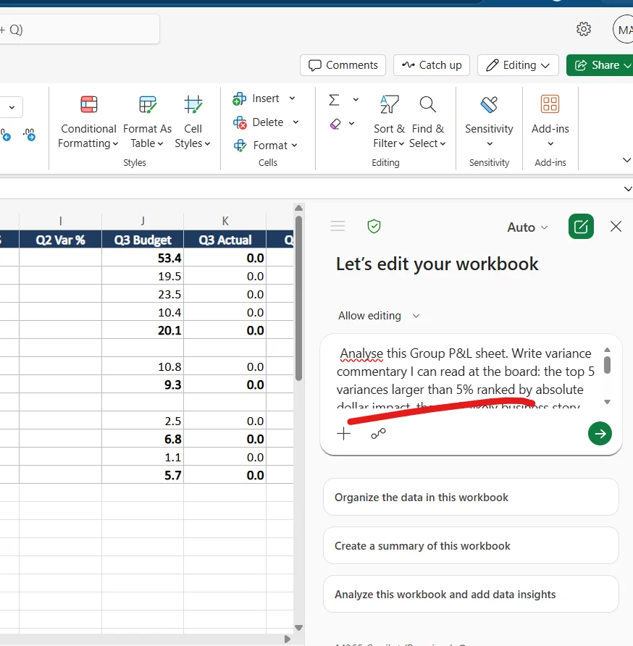This screenshot has width=633, height=646.
Task: Select the cell with value 23.5
Action: pos(143,294)
